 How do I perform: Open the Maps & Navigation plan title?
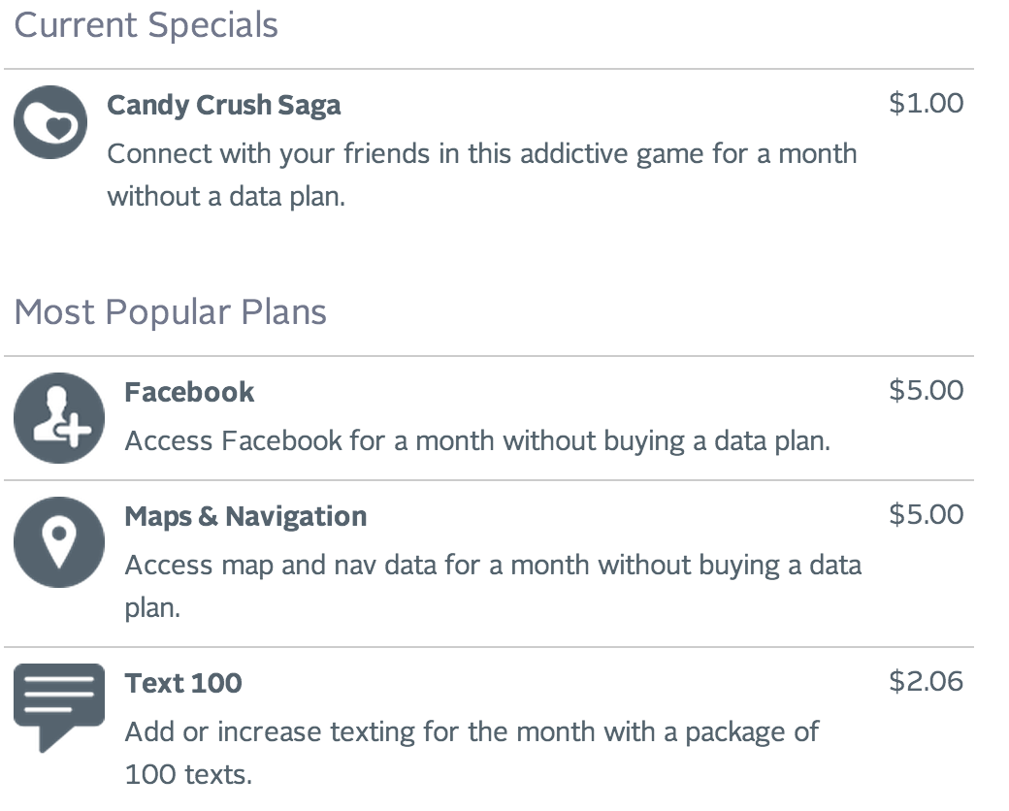pos(245,516)
